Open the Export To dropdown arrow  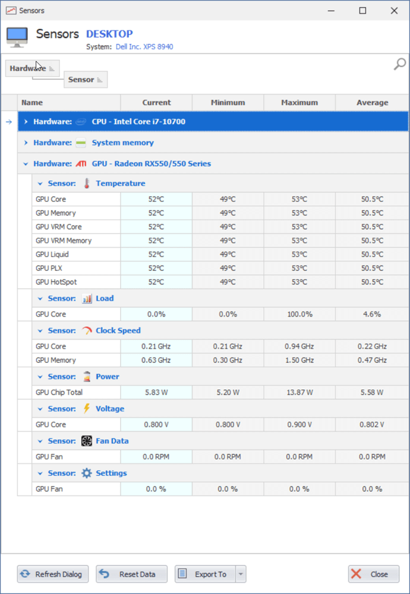241,574
